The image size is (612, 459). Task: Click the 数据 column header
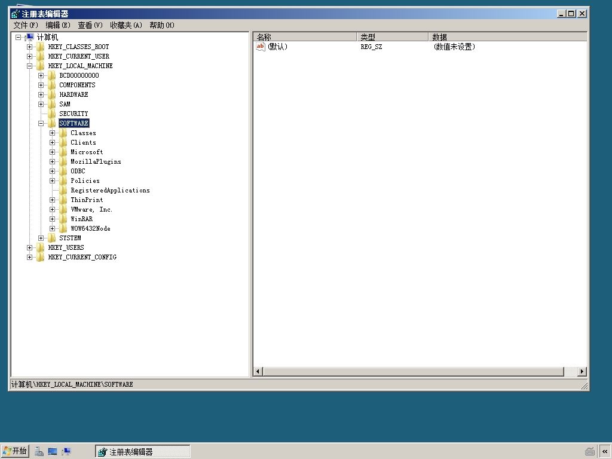click(x=507, y=37)
